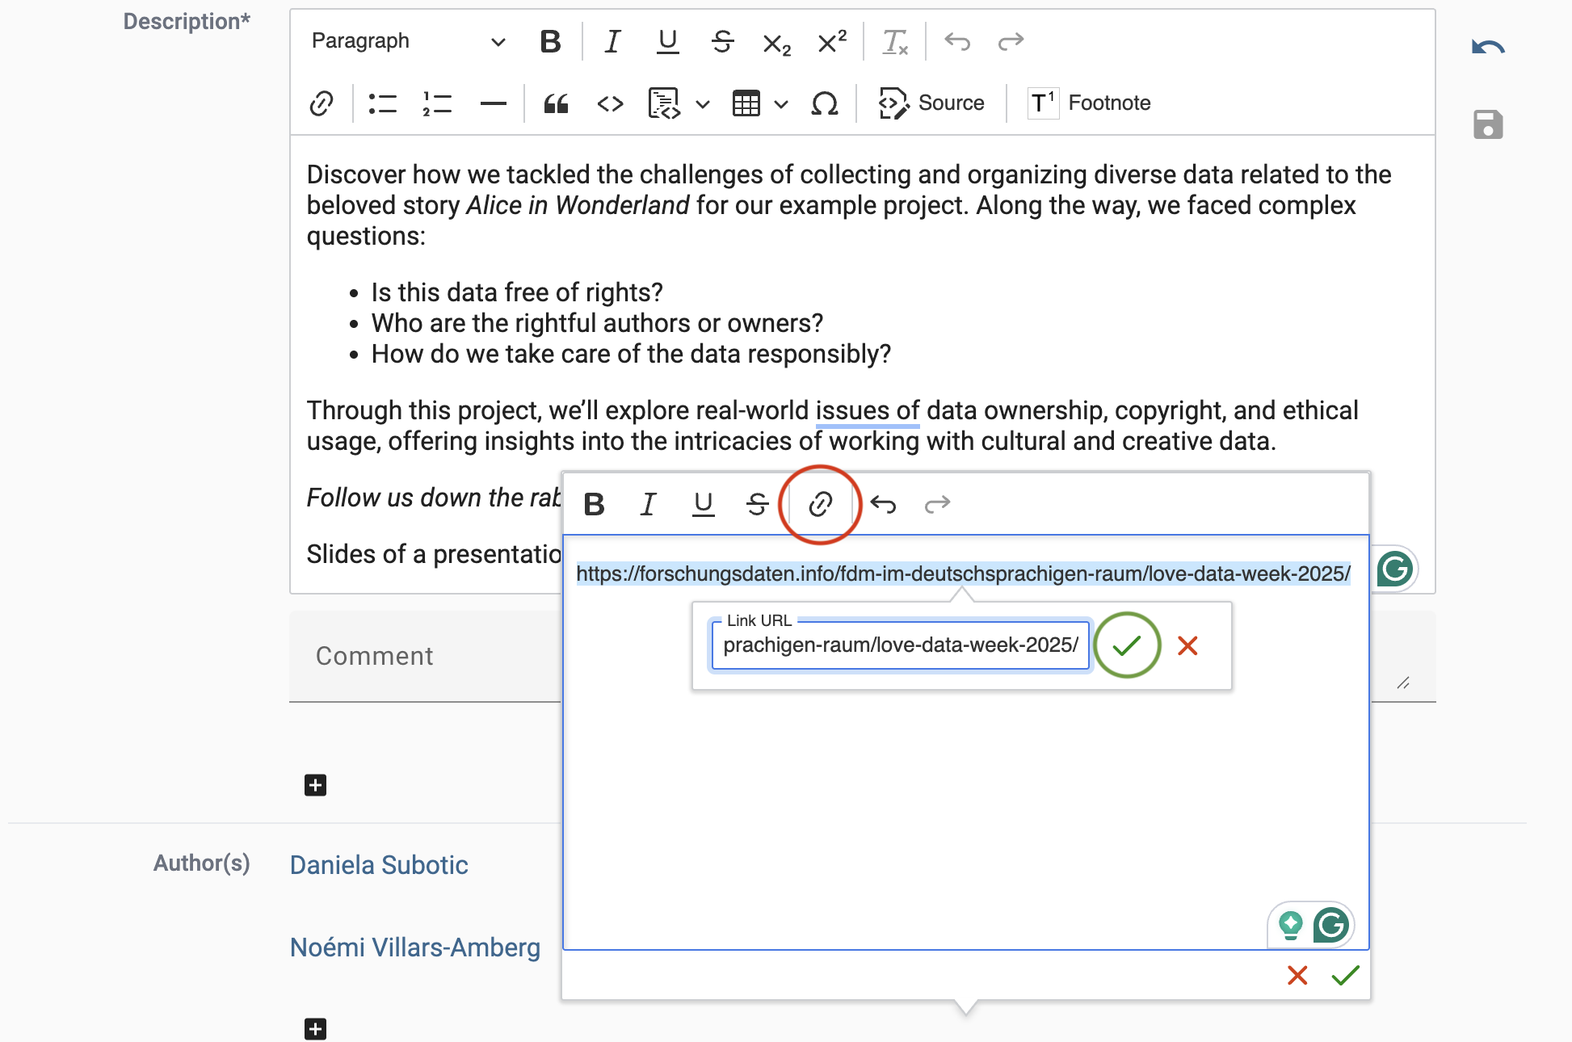The height and width of the screenshot is (1042, 1572).
Task: Expand the table insert options
Action: (x=780, y=104)
